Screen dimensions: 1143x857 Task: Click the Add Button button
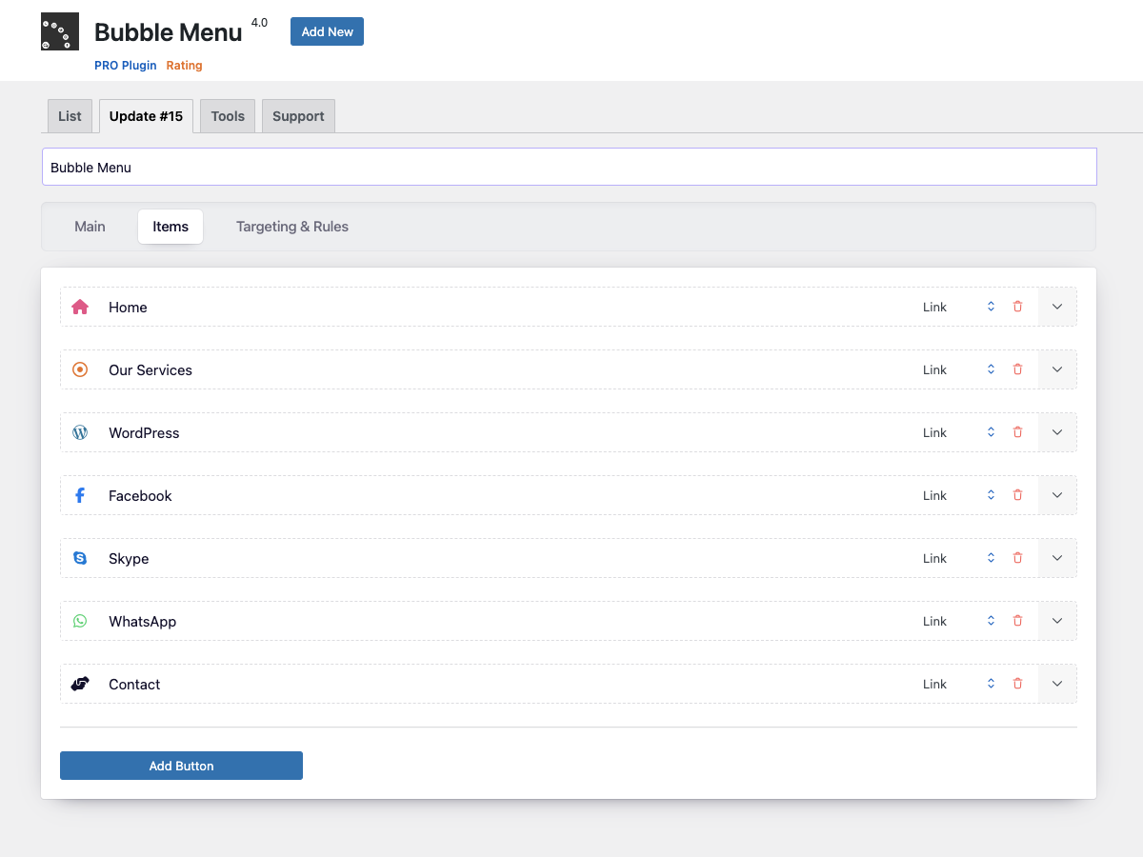click(181, 766)
